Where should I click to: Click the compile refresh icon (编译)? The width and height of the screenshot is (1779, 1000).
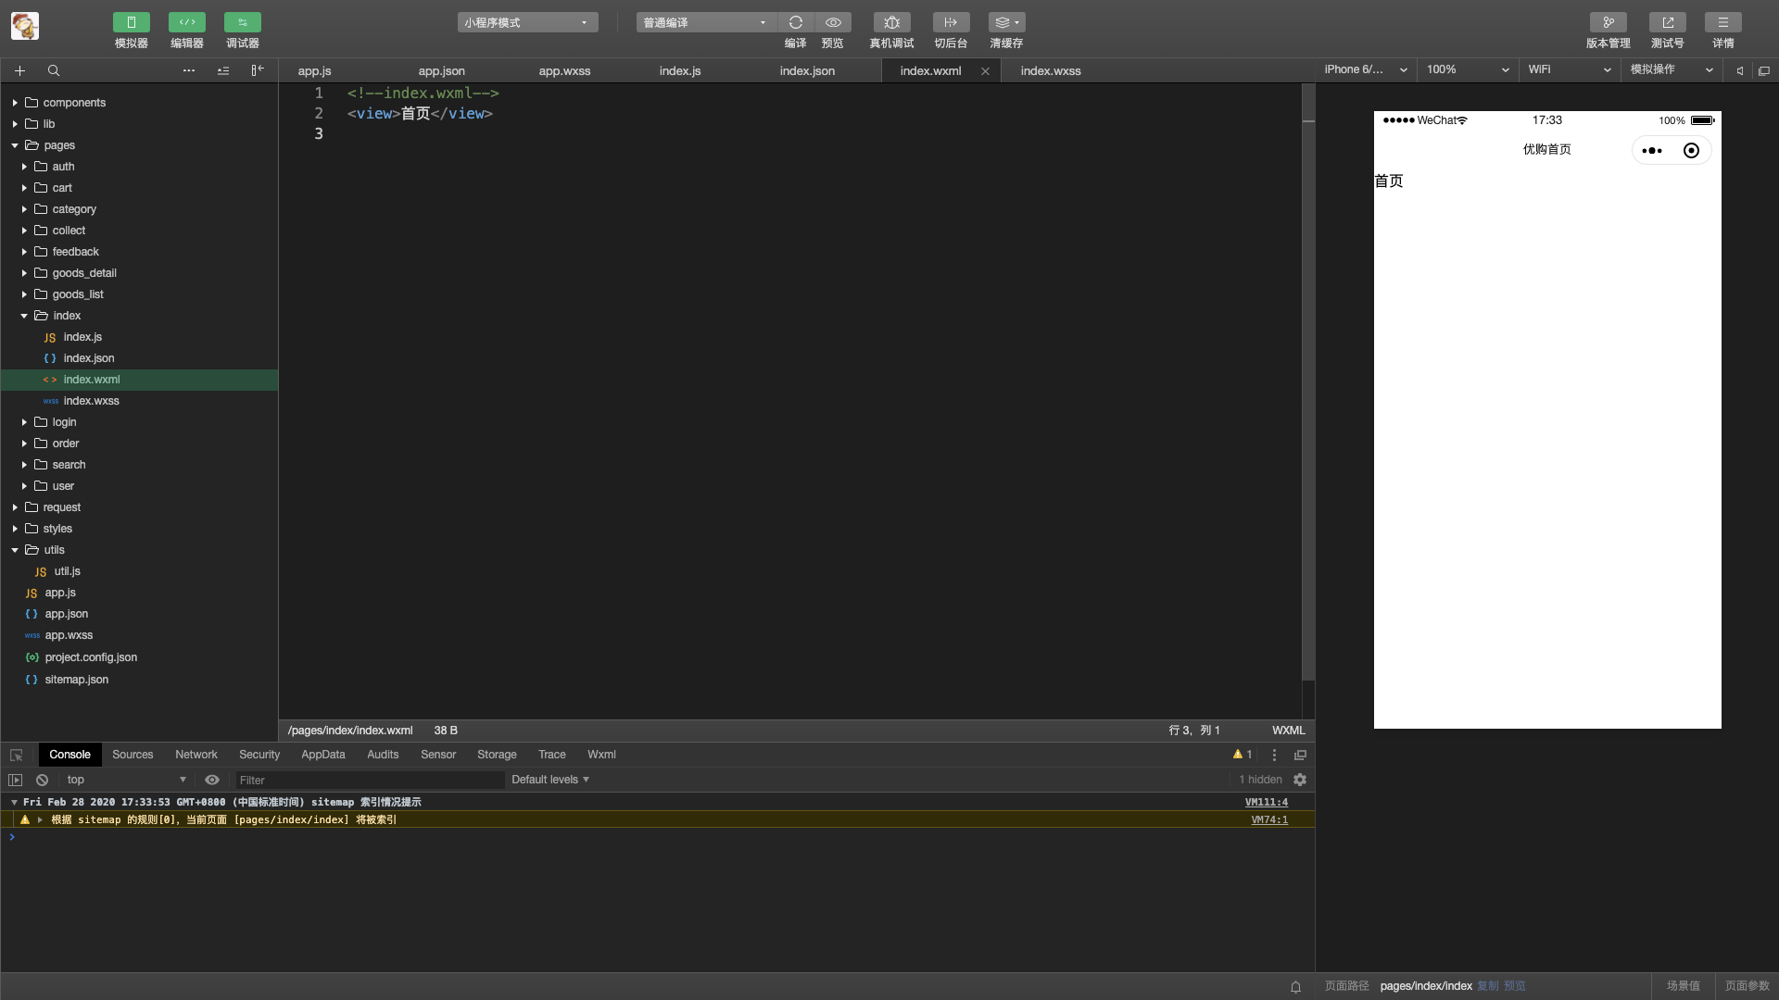[795, 22]
